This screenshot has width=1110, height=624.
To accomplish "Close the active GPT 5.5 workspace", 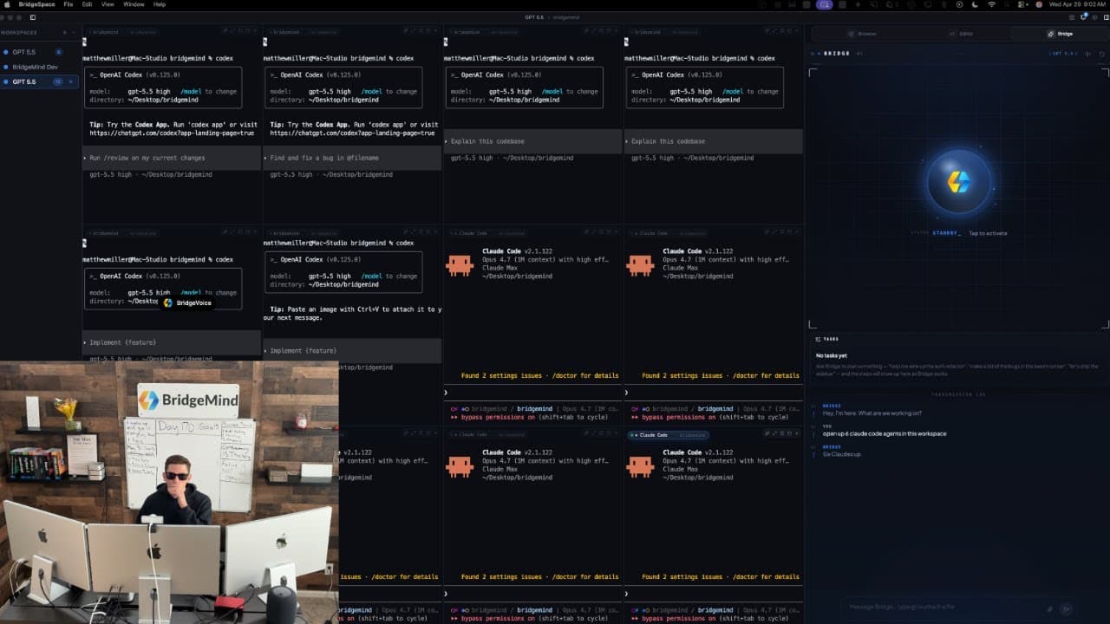I will coord(70,81).
